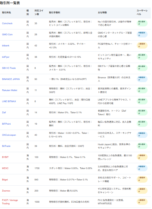Click the blue level badge in BINANCE JAPAN row
Image resolution: width=152 pixels, height=209 pixels.
tap(142, 79)
